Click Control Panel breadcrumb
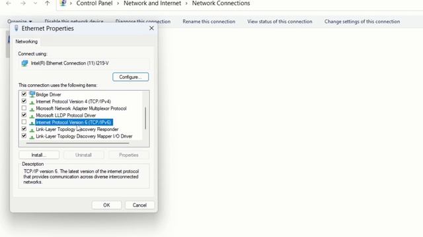Screen dimensions: 423x237 (95, 3)
